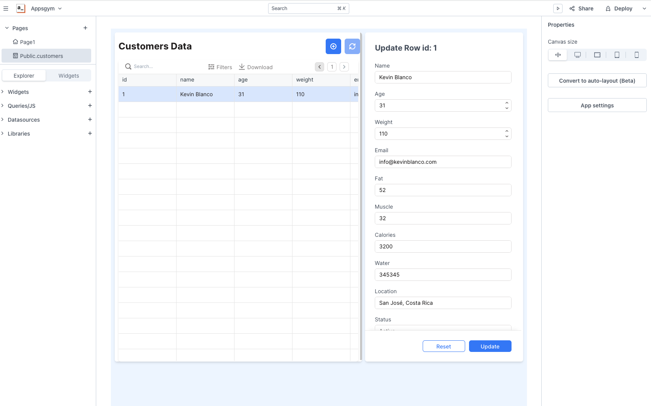Viewport: 651px width, 406px height.
Task: Click the preview play icon near Share
Action: (x=558, y=8)
